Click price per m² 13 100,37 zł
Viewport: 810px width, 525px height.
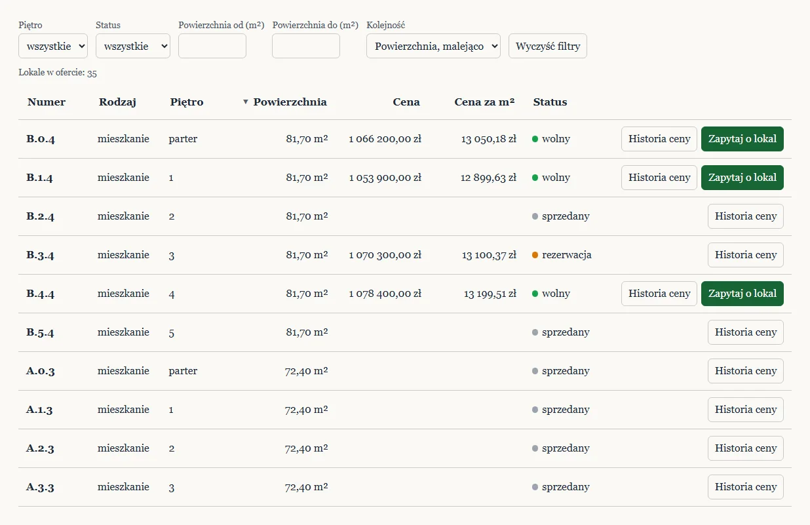tap(490, 255)
